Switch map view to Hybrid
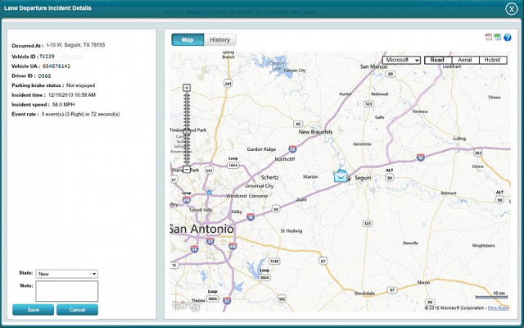 pos(492,60)
